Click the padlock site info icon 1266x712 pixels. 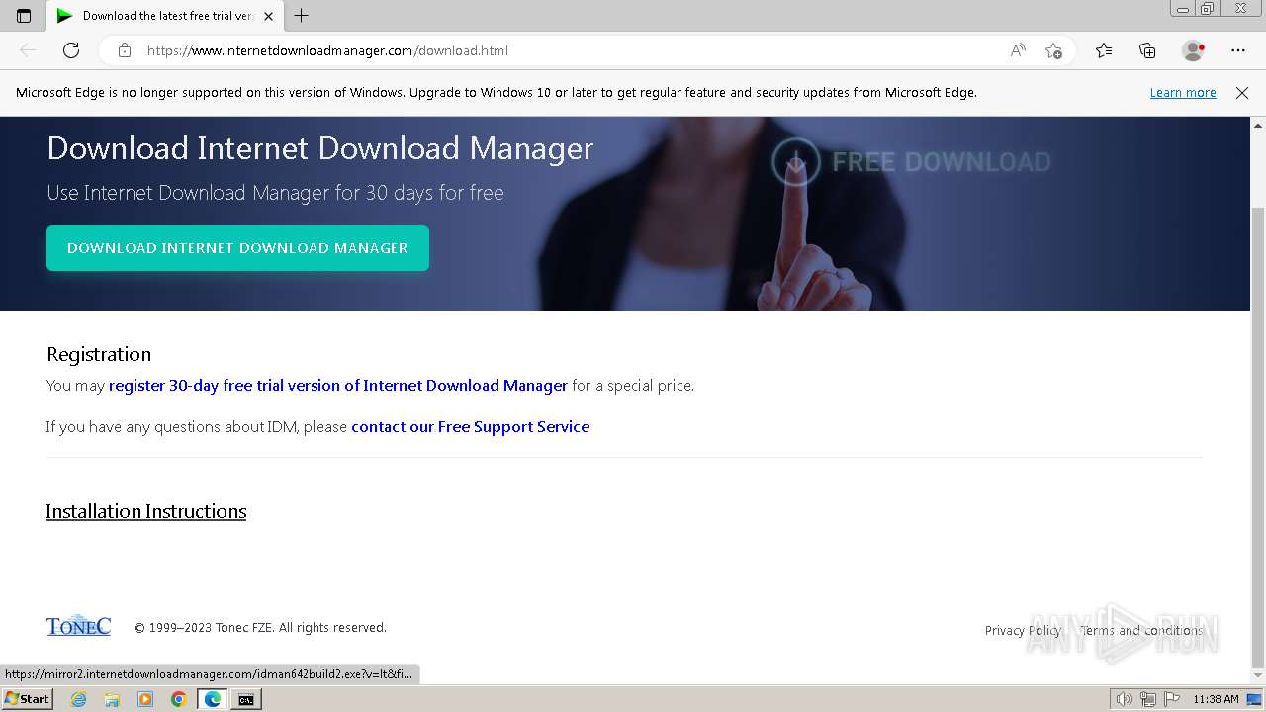coord(124,50)
